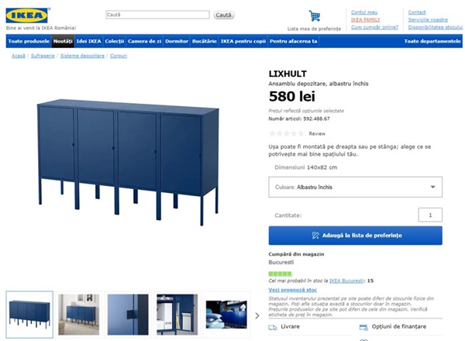Screen dimensions: 465x341
Task: Show next thumbnails with the right chevron
Action: (x=257, y=315)
